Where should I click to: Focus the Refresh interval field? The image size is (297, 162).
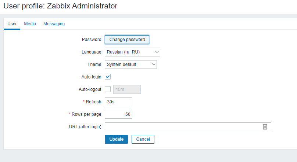click(x=118, y=102)
